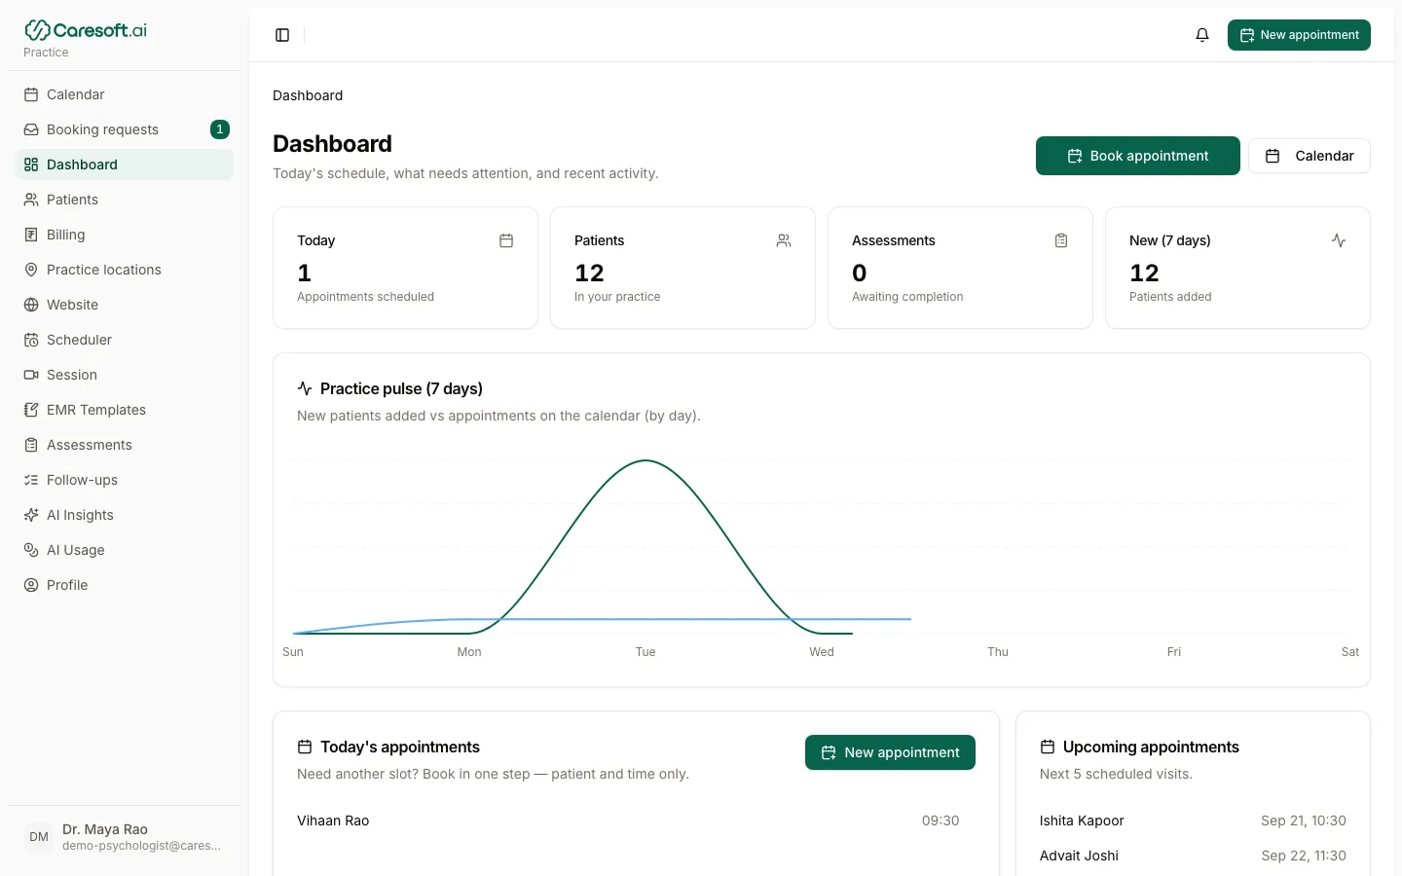
Task: Click the Practice pulse heading icon
Action: [305, 388]
